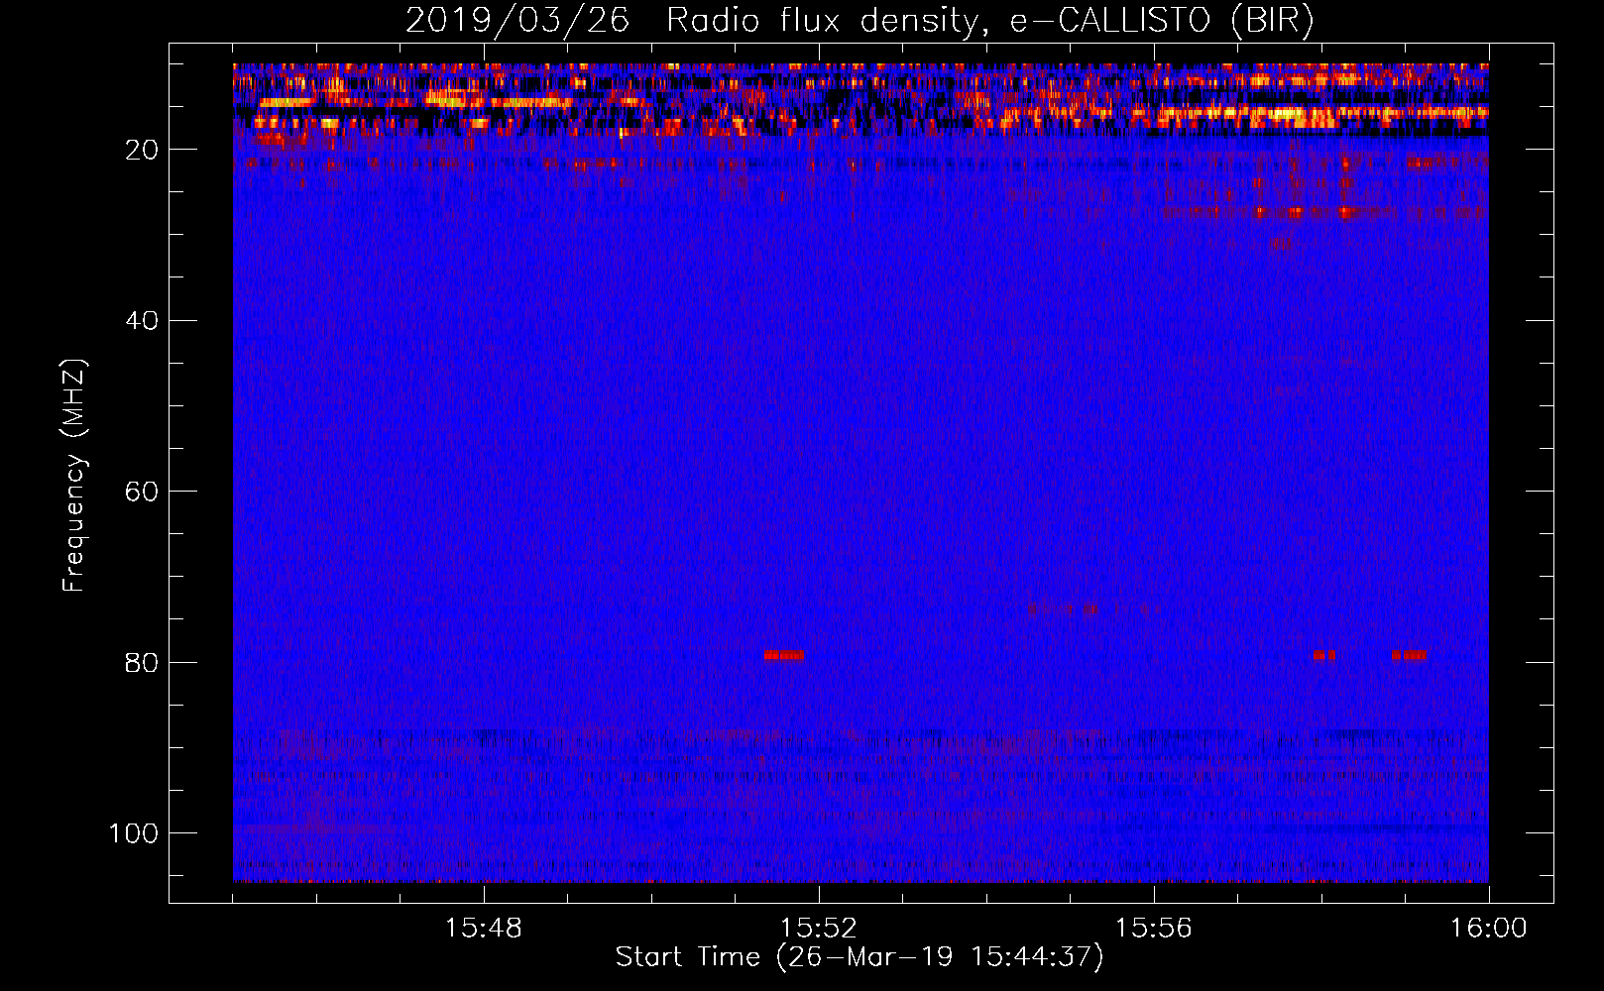Viewport: 1604px width, 991px height.
Task: Click the "15:48" time tick label
Action: (x=484, y=929)
